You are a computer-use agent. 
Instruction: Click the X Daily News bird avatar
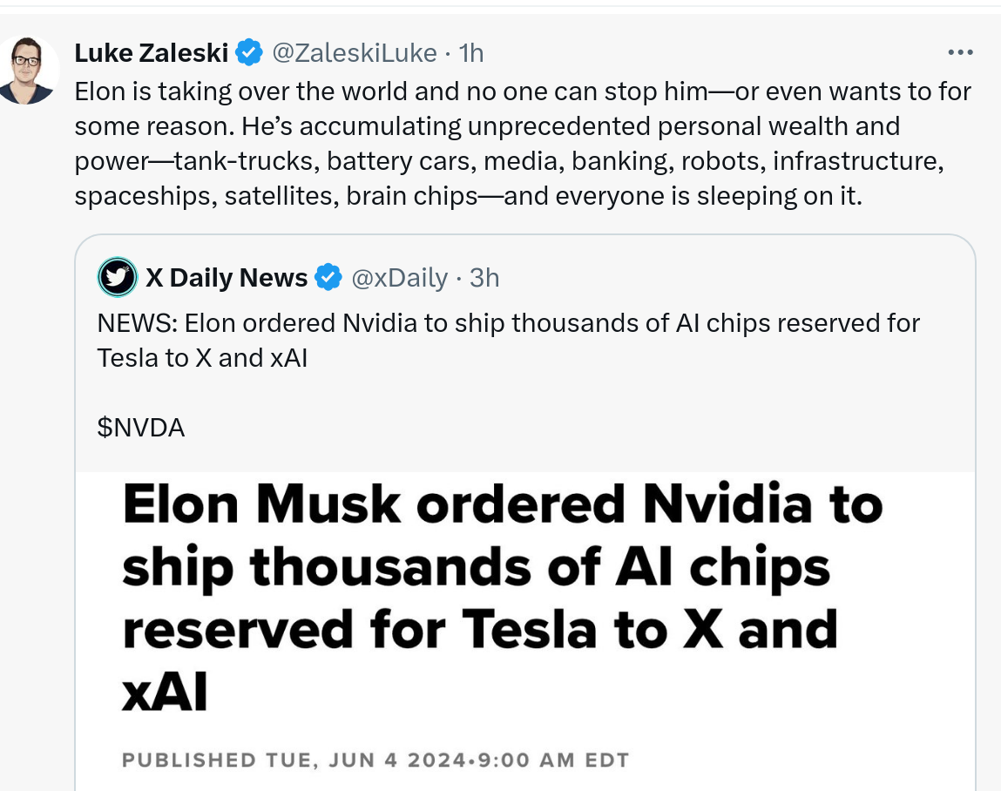(118, 277)
